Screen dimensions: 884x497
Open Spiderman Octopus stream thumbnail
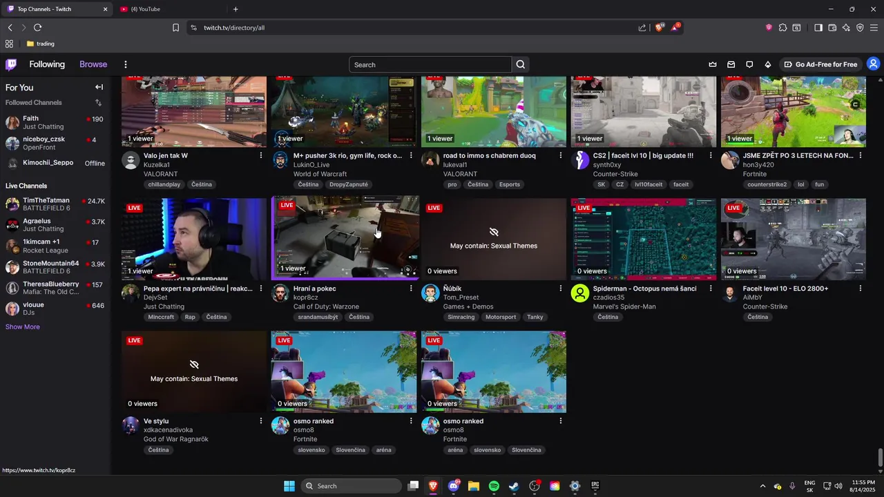(x=644, y=239)
